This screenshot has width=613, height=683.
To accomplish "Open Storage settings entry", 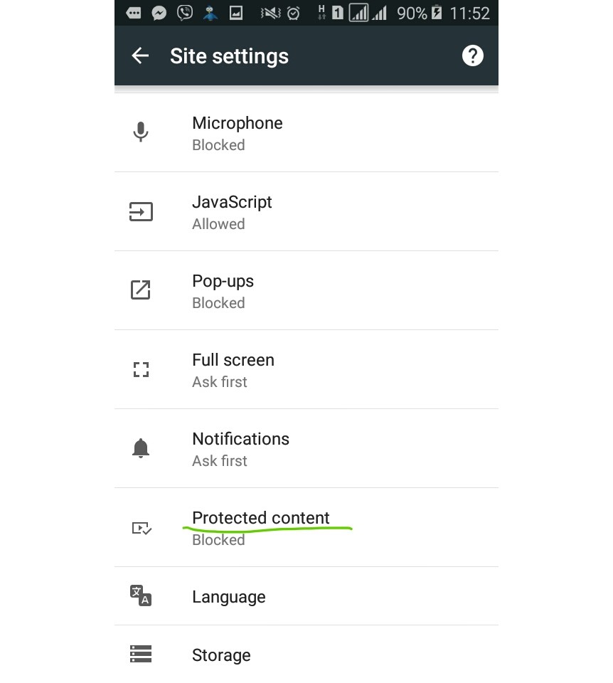I will click(x=306, y=655).
